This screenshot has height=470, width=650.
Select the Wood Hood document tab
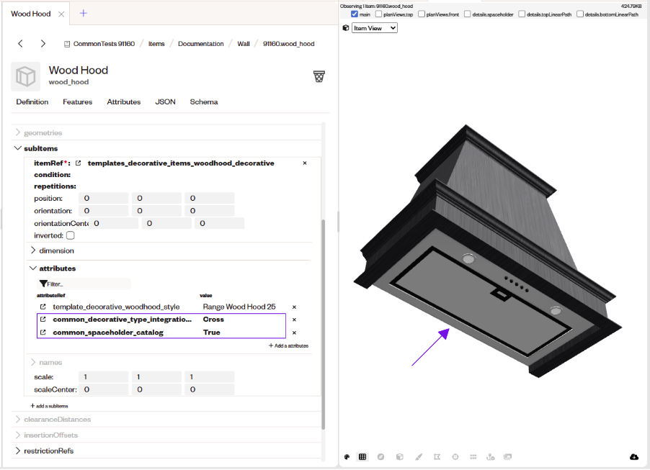[x=31, y=14]
